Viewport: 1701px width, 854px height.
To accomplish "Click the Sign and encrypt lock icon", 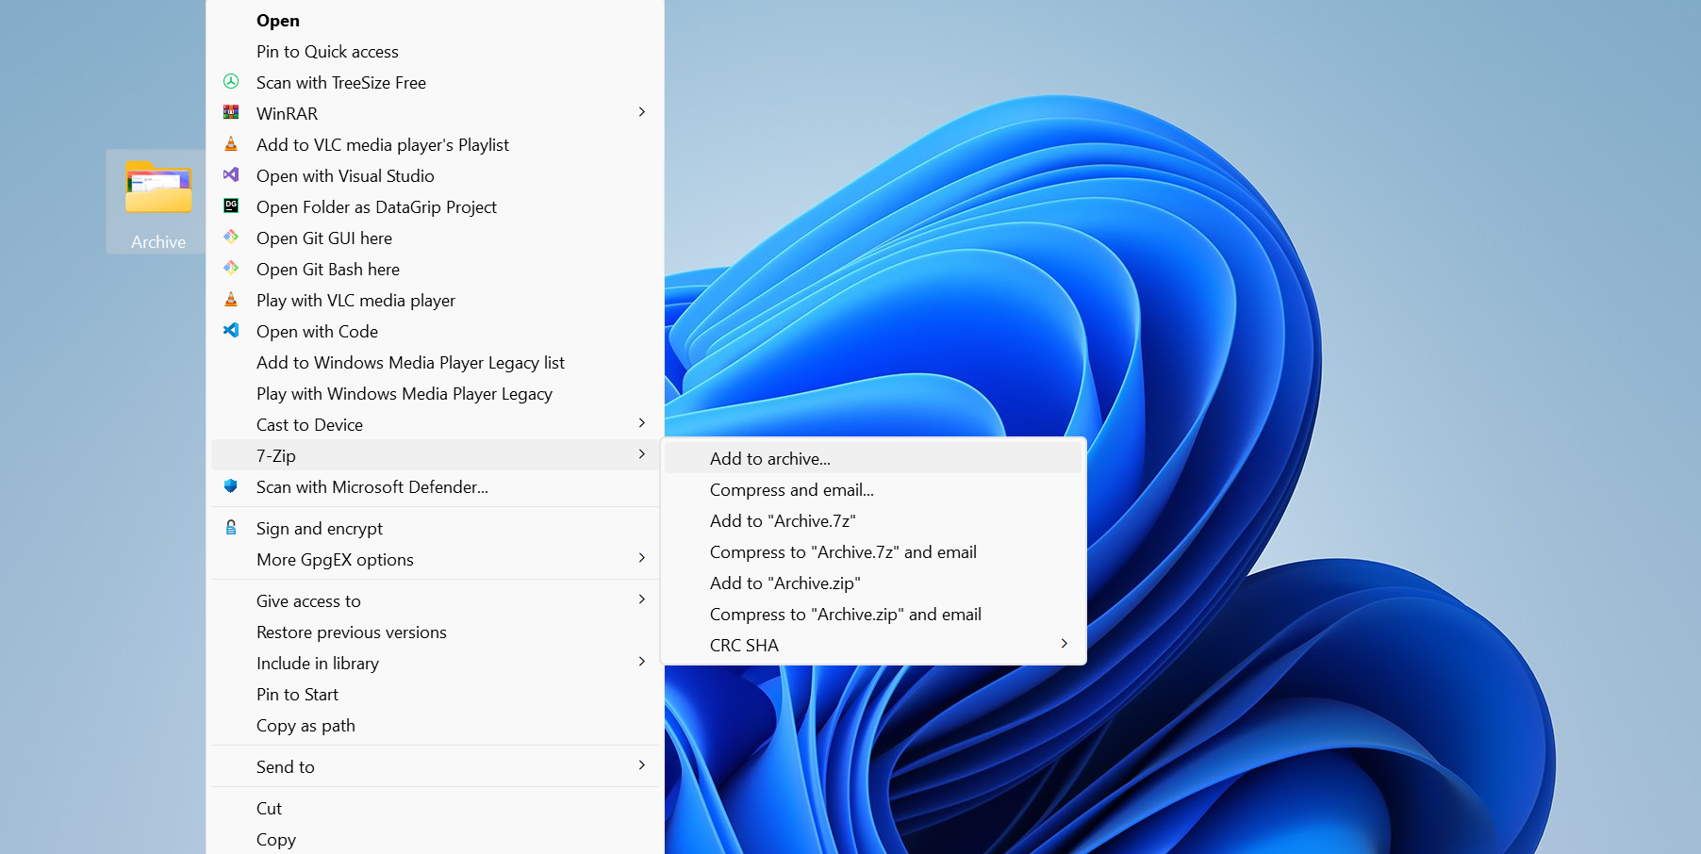I will pos(231,528).
